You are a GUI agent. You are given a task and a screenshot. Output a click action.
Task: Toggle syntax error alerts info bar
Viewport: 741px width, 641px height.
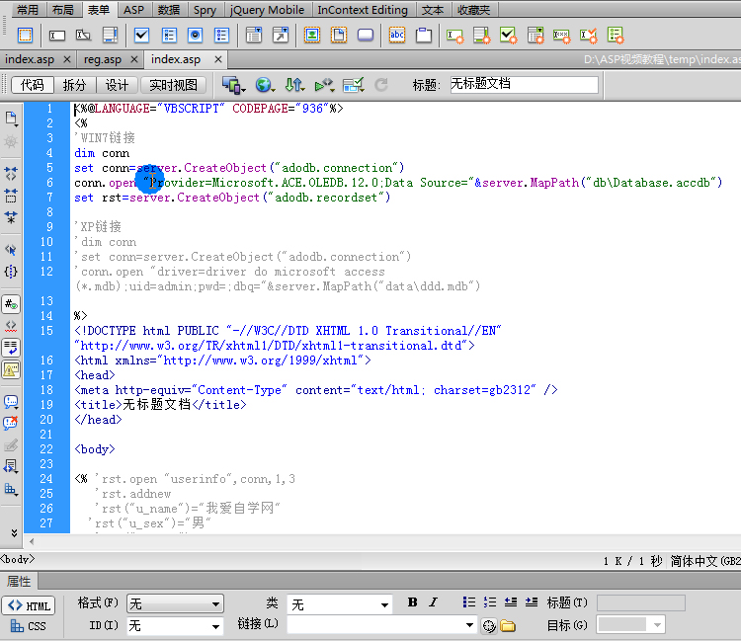point(11,369)
